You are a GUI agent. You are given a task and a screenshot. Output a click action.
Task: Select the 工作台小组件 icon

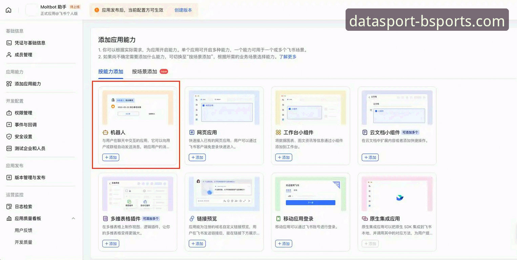278,133
